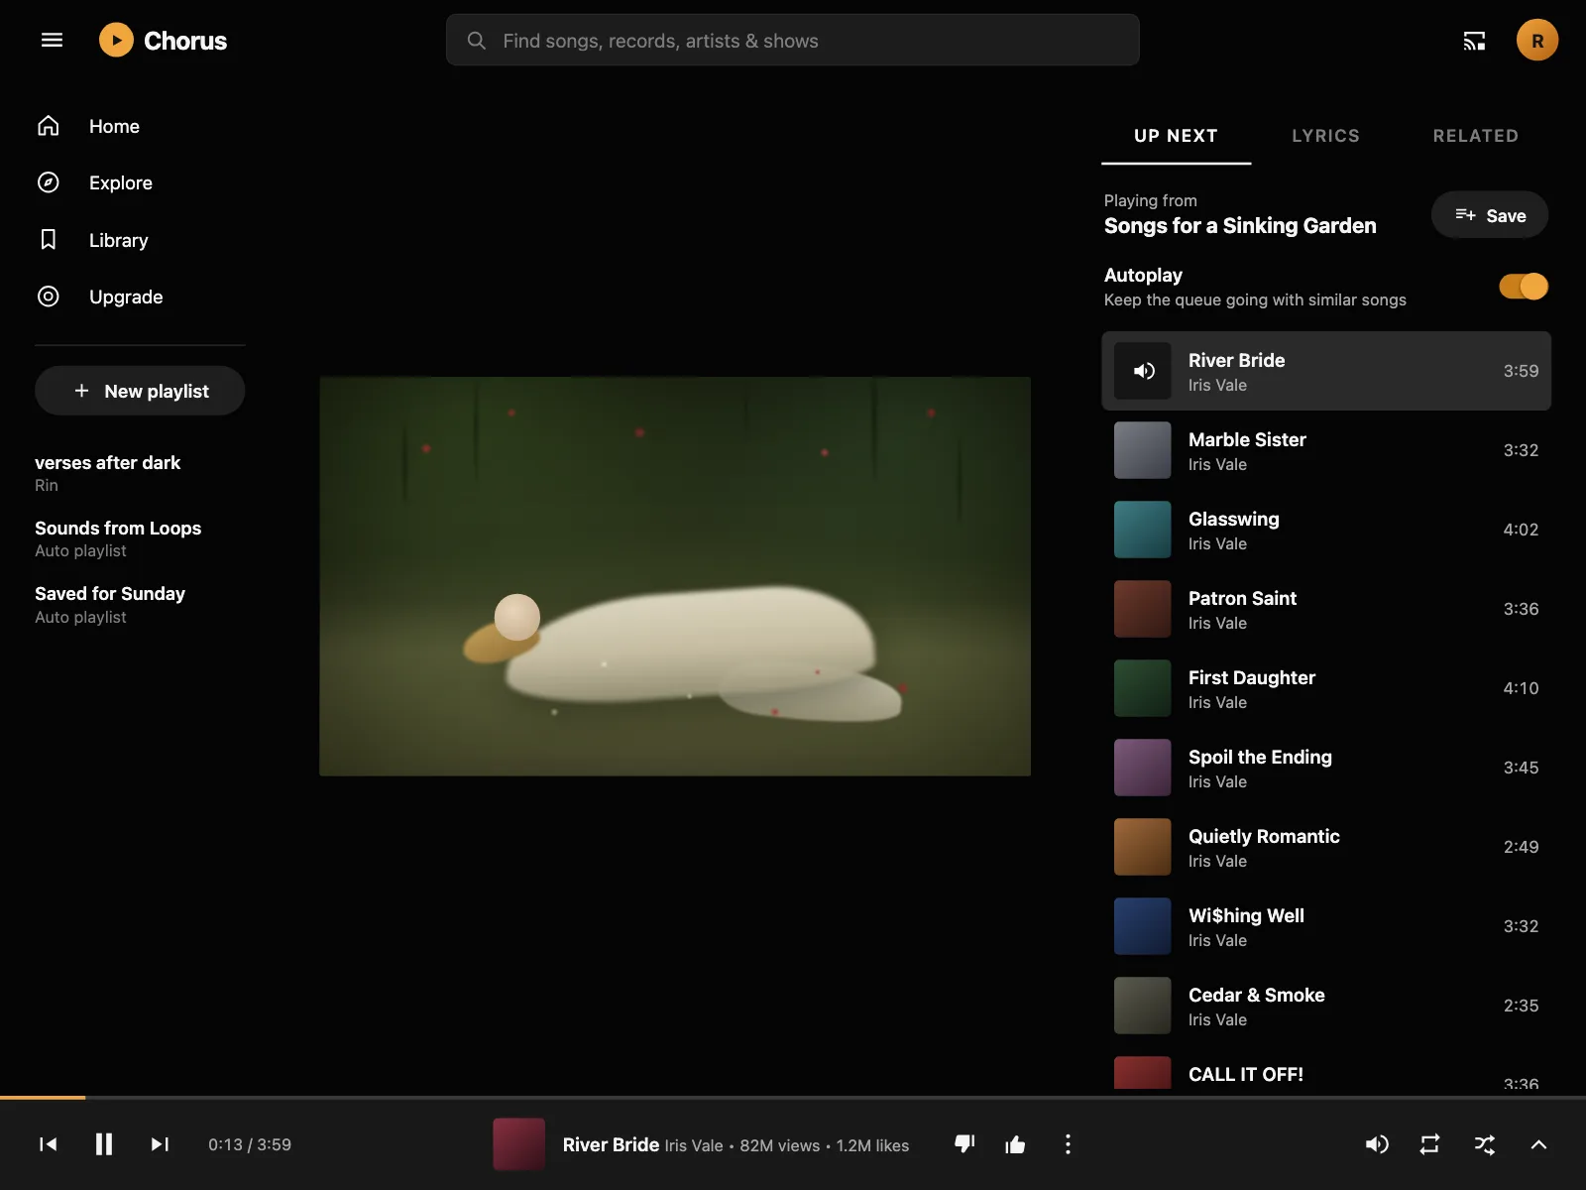The image size is (1586, 1190).
Task: Click Patron Saint thumbnail
Action: [1143, 609]
